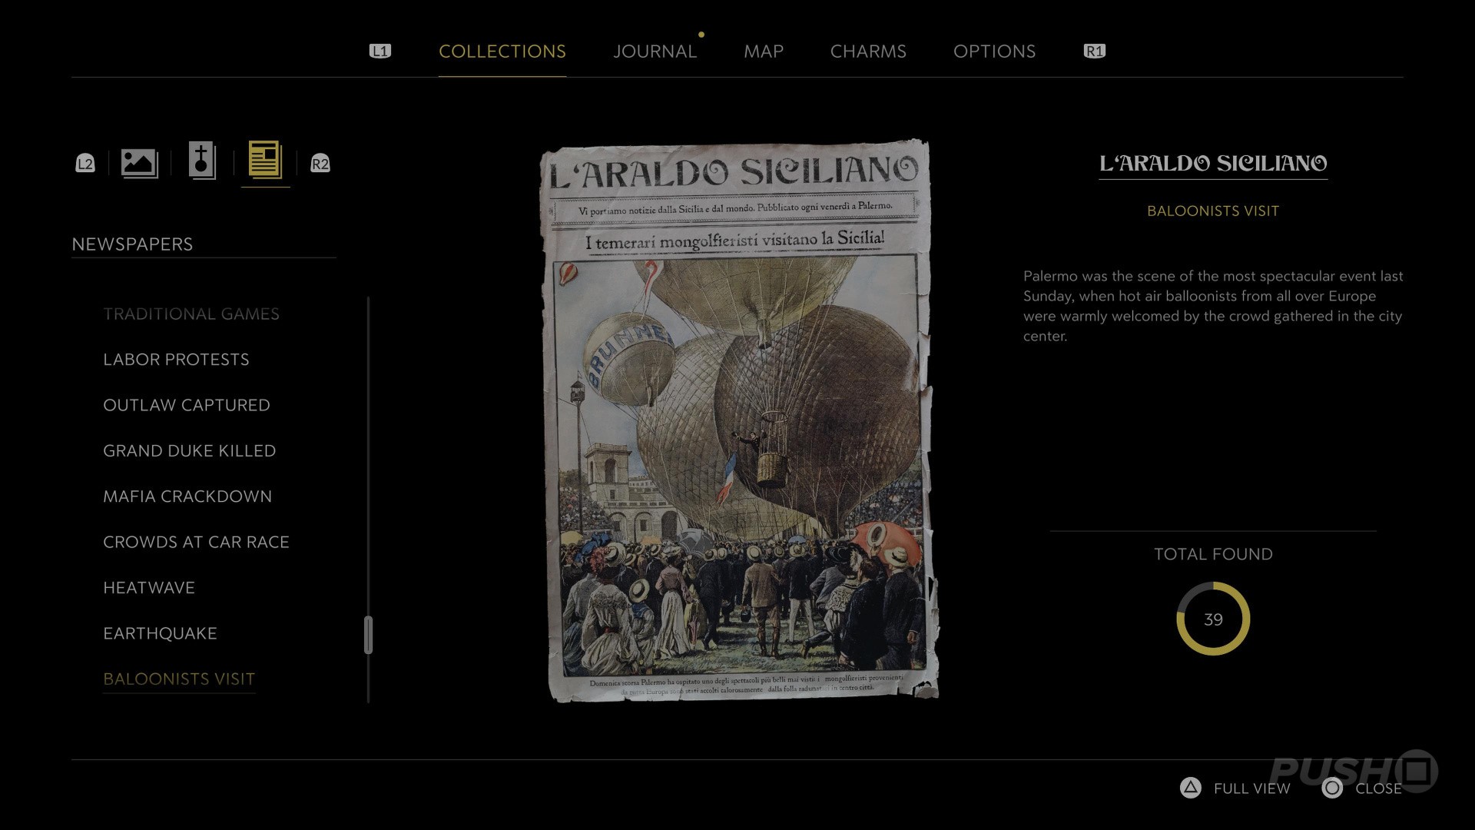Select the Mafia Crackdown newspaper
The height and width of the screenshot is (830, 1475).
coord(187,496)
